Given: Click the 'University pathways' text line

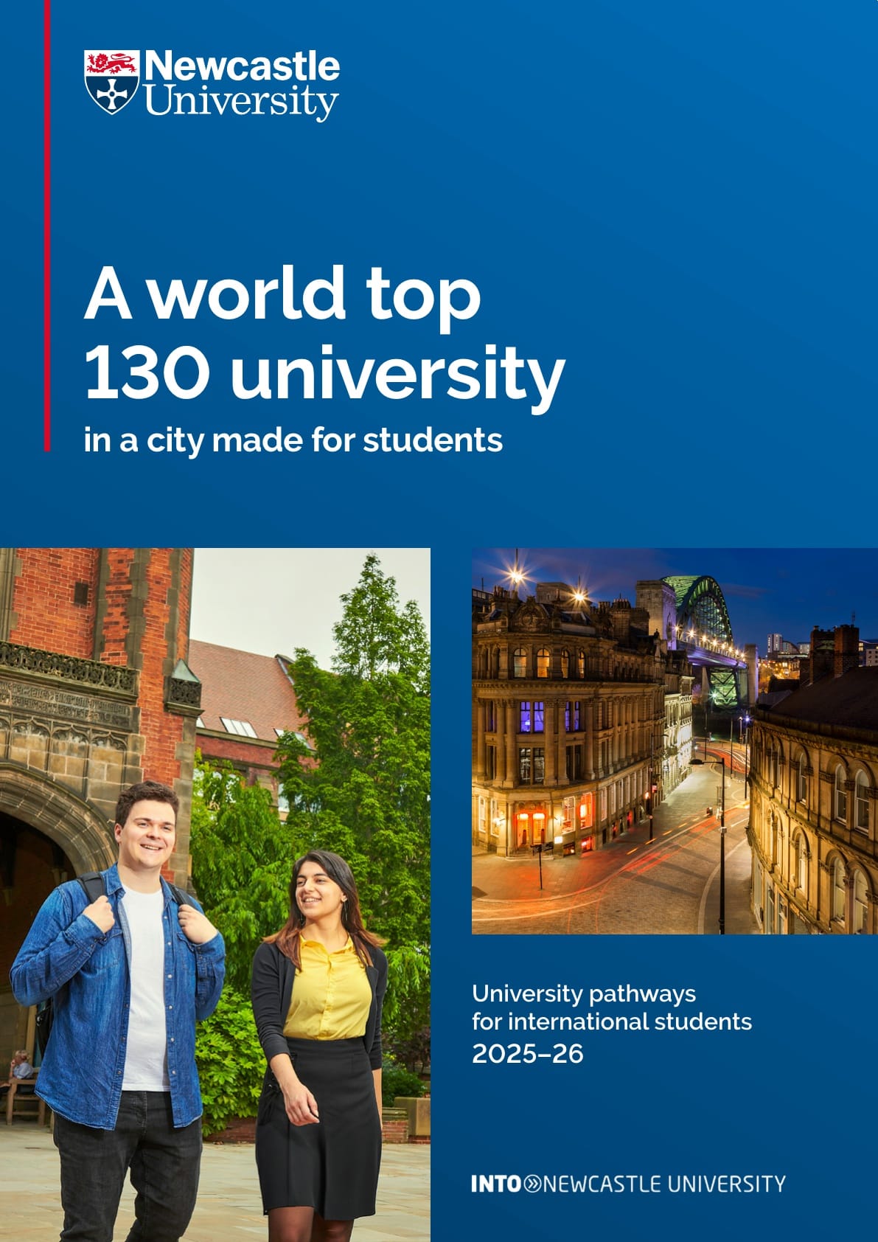Looking at the screenshot, I should point(584,994).
